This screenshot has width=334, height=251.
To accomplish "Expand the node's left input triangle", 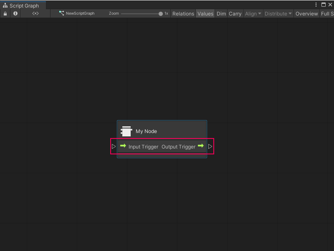I will 114,146.
